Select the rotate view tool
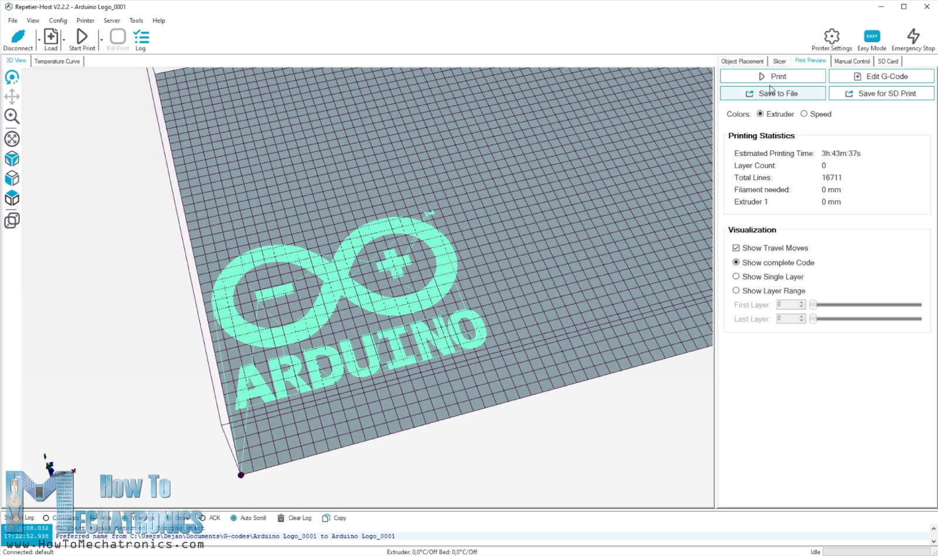The height and width of the screenshot is (556, 938). (x=12, y=77)
